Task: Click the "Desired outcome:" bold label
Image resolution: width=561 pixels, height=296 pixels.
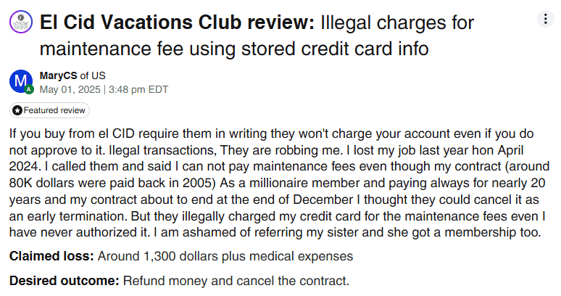Action: coord(65,281)
